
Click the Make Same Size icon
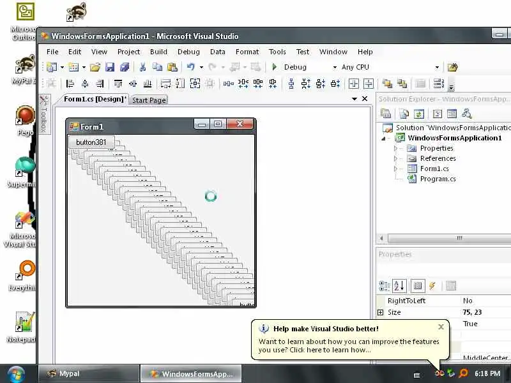(x=195, y=84)
